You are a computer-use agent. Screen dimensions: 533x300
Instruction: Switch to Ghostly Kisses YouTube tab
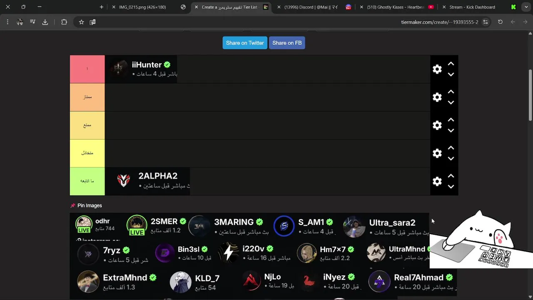click(x=397, y=7)
